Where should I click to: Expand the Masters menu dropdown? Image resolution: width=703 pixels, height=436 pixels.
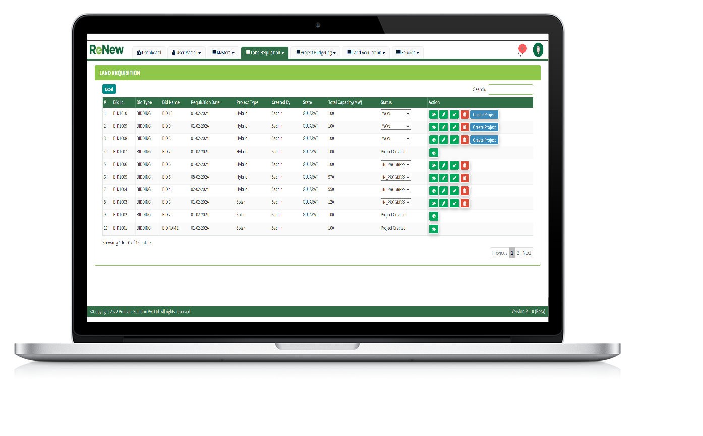[x=223, y=53]
